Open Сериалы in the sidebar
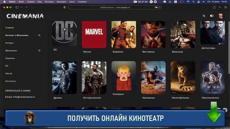 (x=10, y=58)
